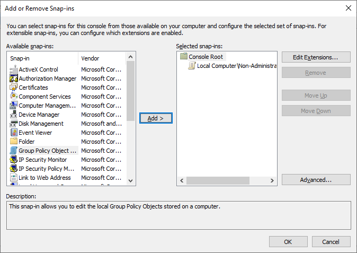Close the Add or Remove Snap-ins window

click(349, 8)
